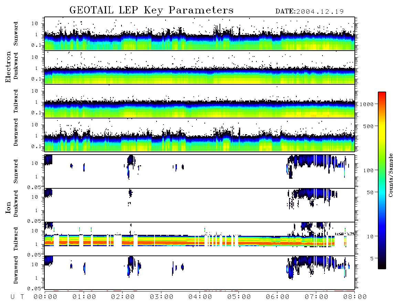Image resolution: width=393 pixels, height=303 pixels.
Task: Click the Ion Tailward spectrogram plot
Action: (x=200, y=239)
